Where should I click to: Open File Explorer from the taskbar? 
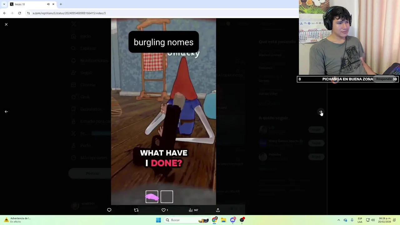tap(223, 220)
